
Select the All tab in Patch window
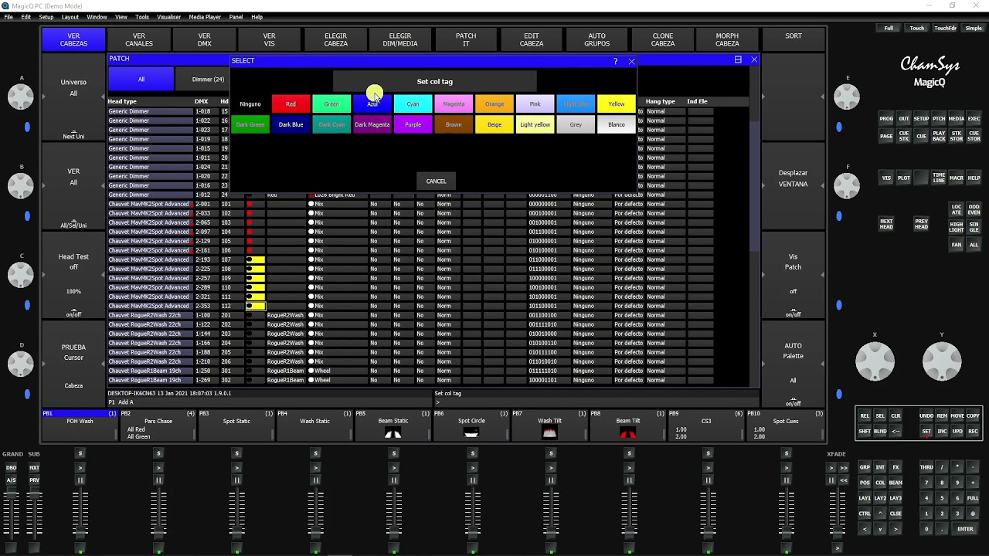(141, 80)
